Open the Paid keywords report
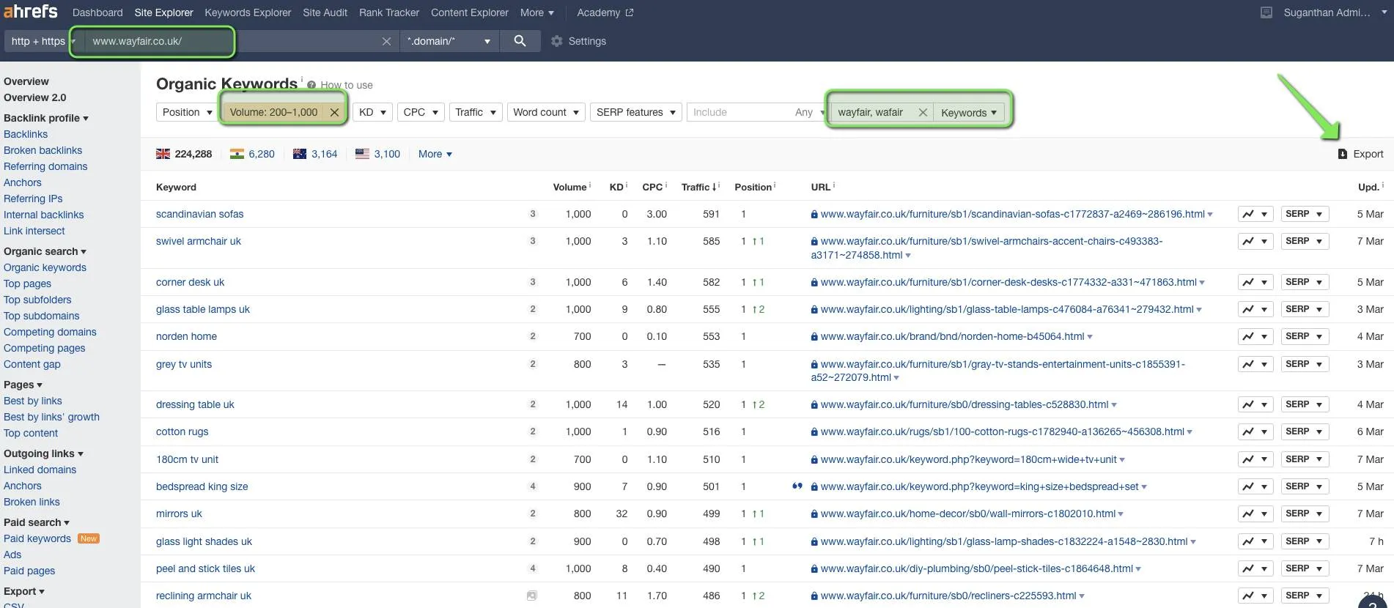1394x608 pixels. click(37, 538)
